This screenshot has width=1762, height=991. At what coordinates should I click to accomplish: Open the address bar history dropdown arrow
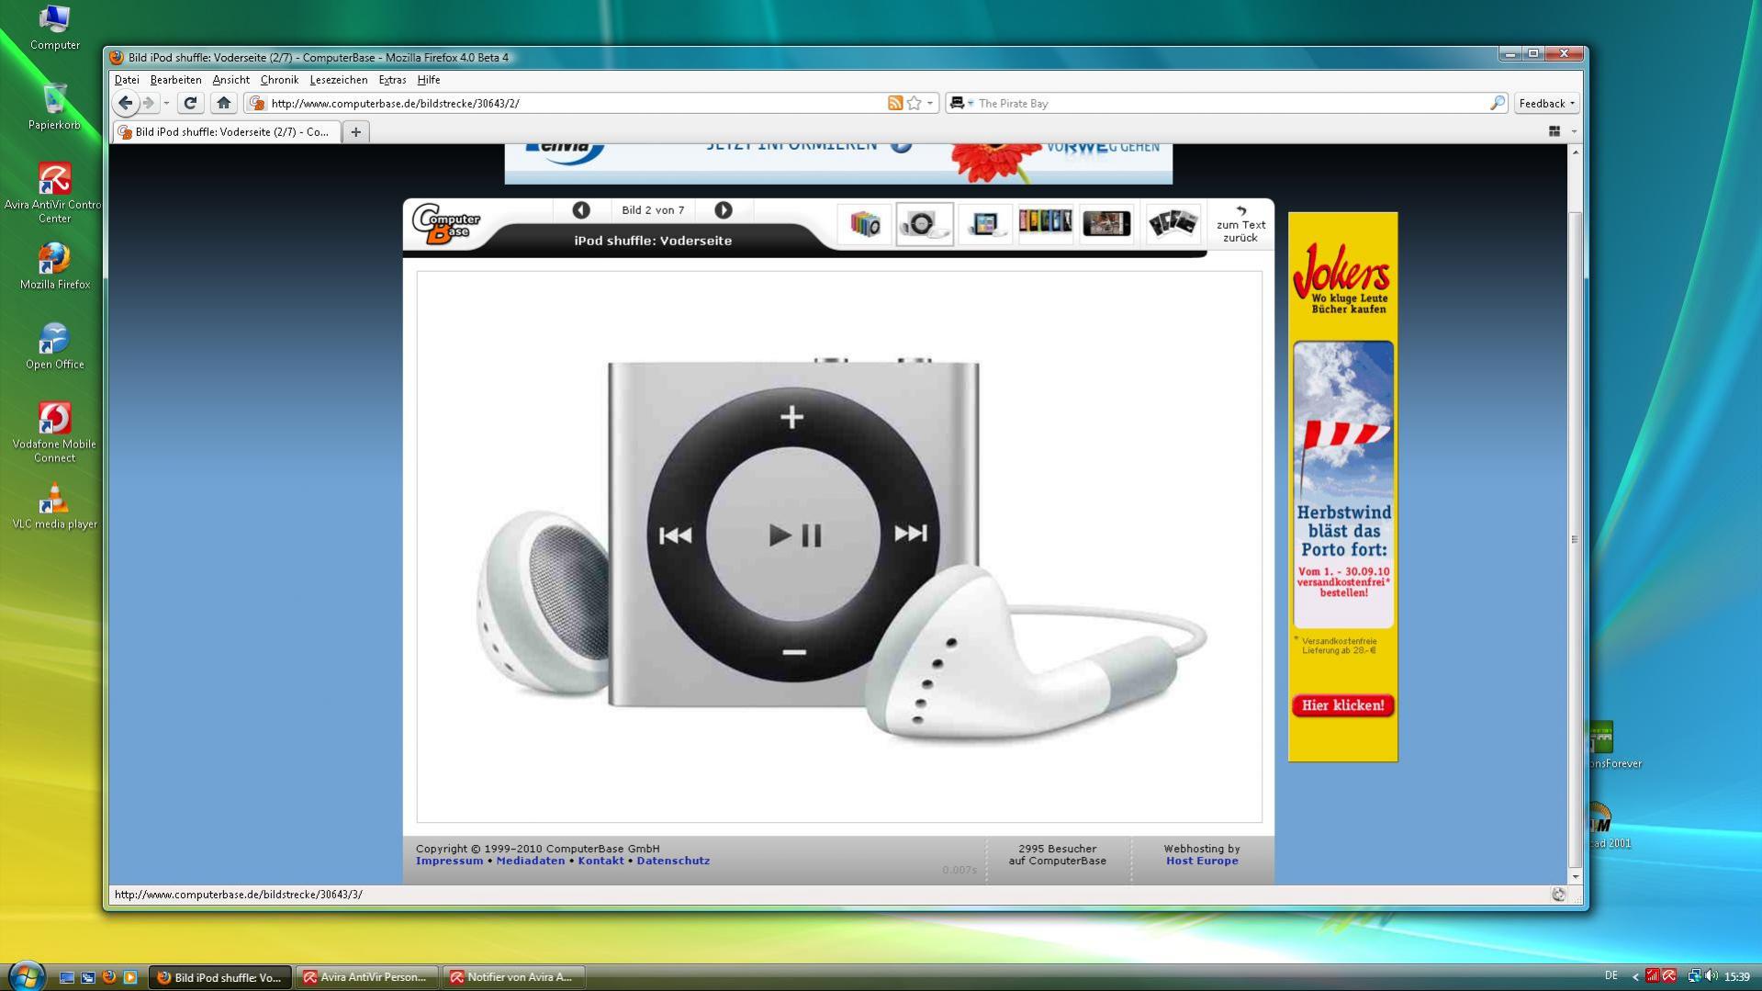[930, 103]
